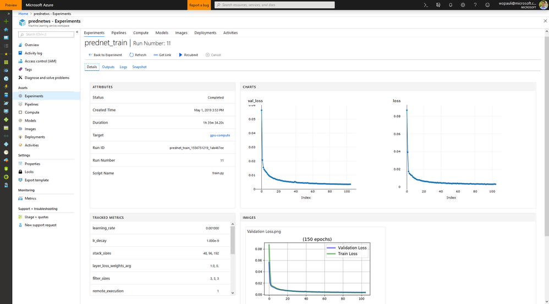Click Report a bug button

click(199, 5)
